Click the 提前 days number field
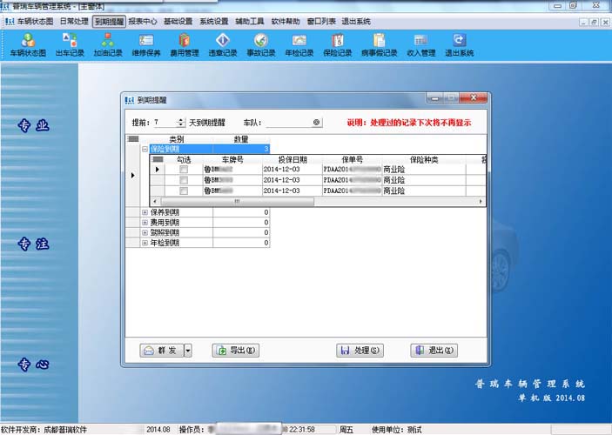 [165, 123]
